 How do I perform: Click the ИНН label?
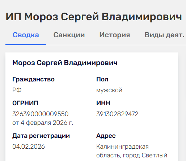pyautogui.click(x=103, y=103)
